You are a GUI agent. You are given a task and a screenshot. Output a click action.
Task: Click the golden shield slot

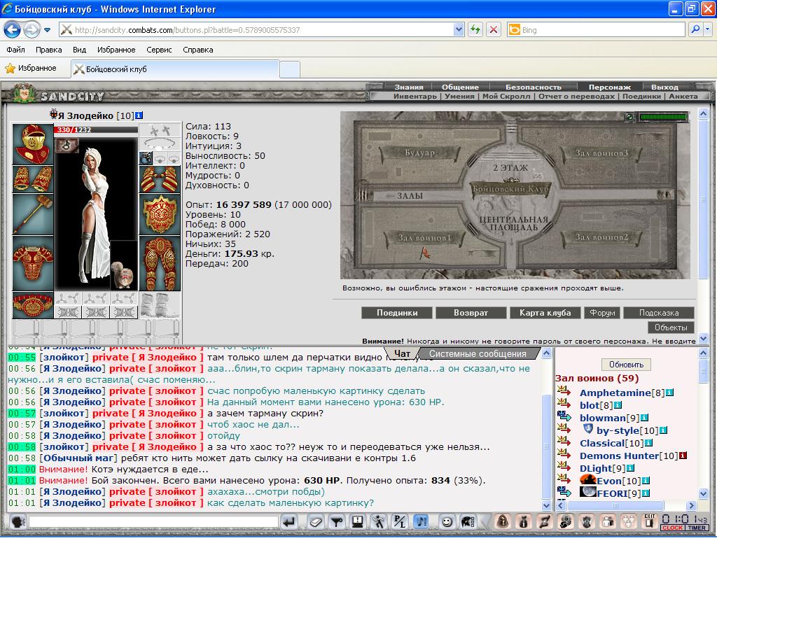(160, 214)
